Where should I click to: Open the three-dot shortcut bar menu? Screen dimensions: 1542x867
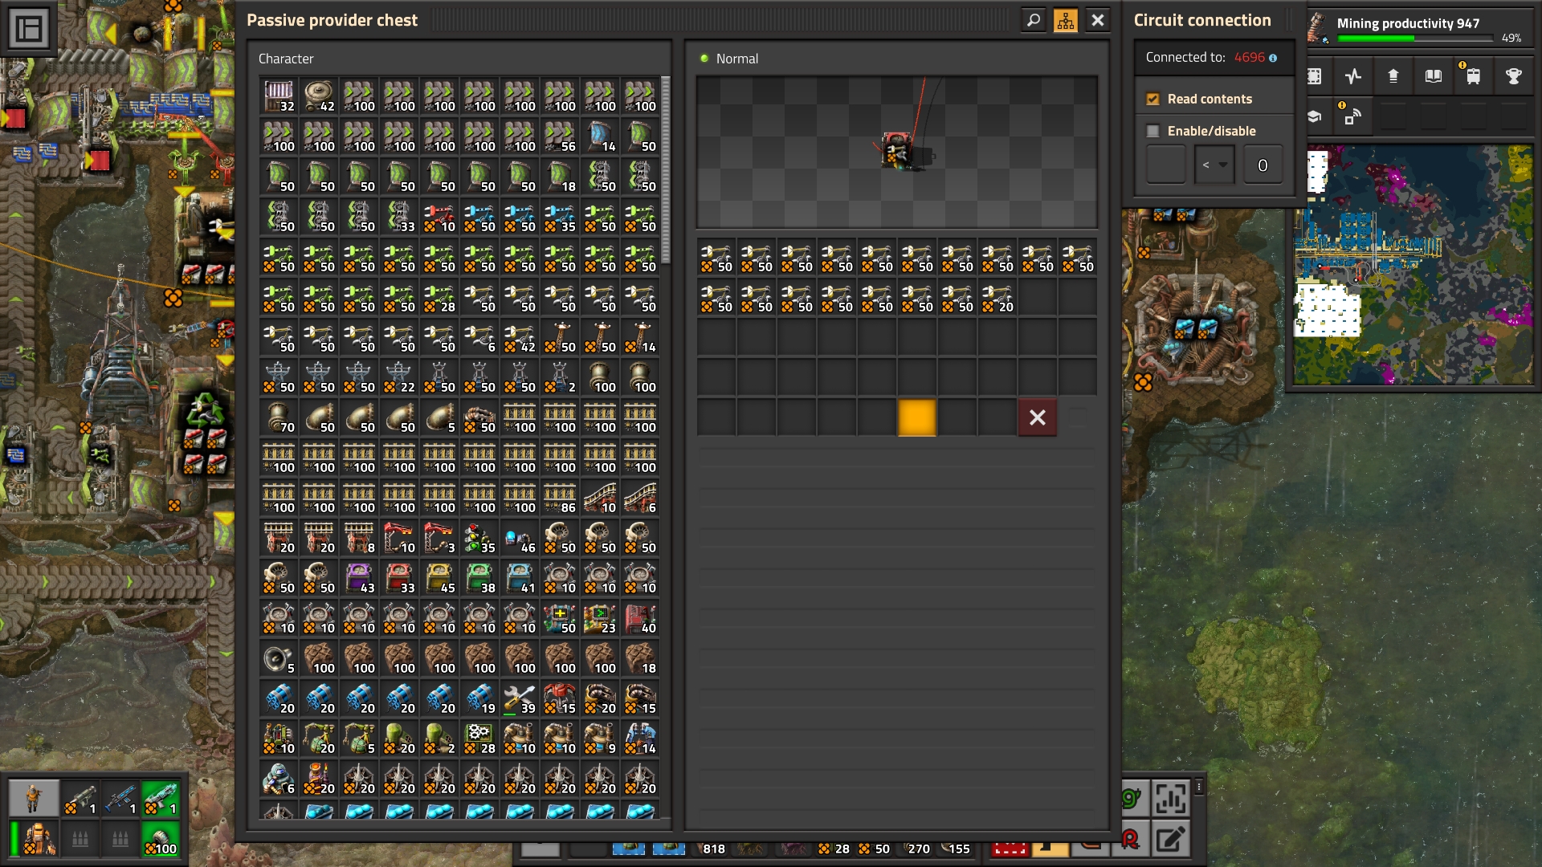point(1199,788)
